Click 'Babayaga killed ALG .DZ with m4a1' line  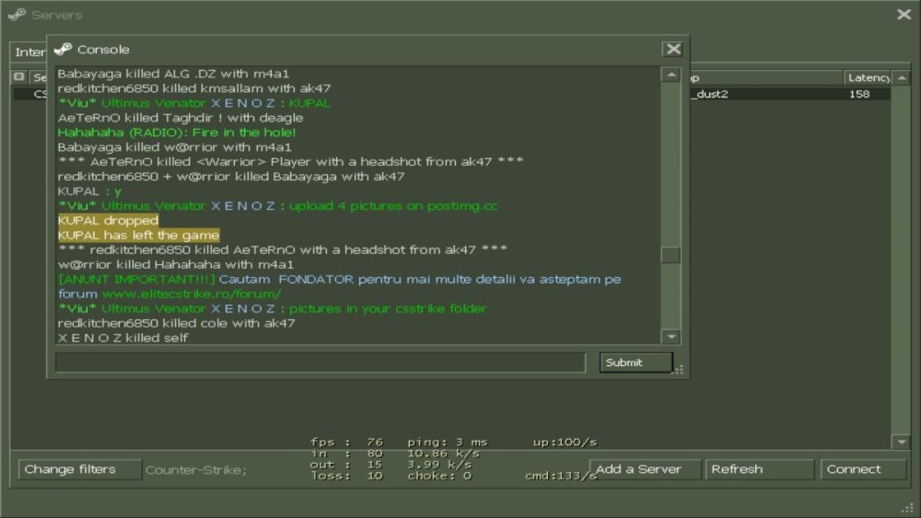click(x=173, y=74)
